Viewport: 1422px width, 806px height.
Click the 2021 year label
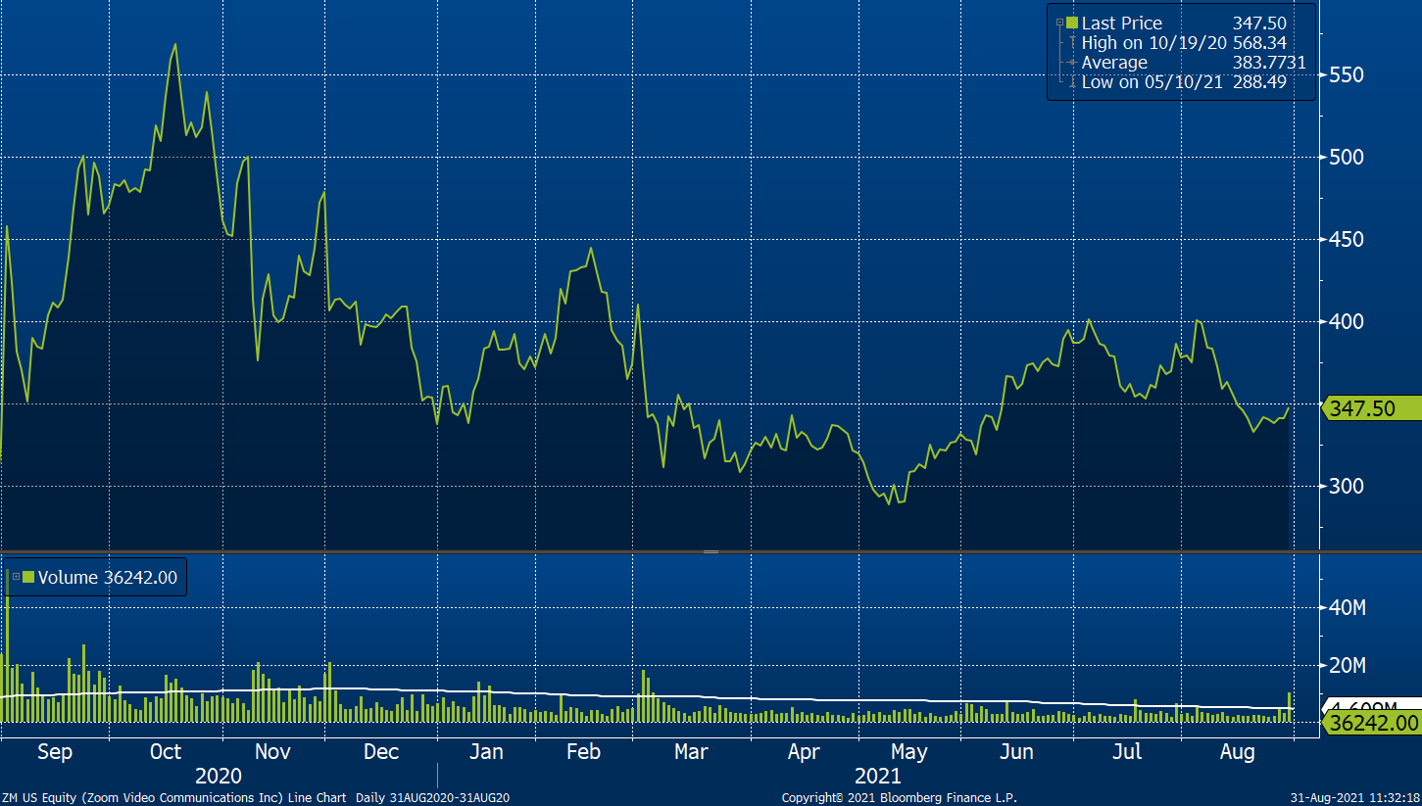878,776
